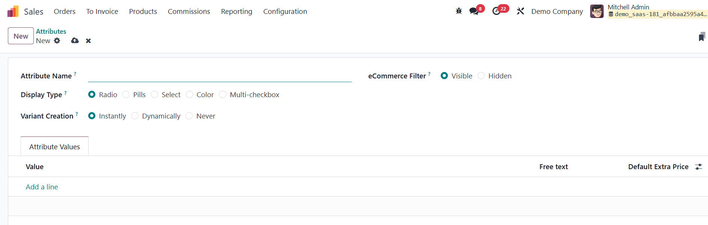Open the activities clock icon
Screen dimensions: 708x225
click(x=497, y=11)
